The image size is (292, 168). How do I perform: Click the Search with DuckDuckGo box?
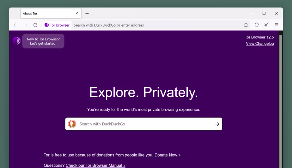point(143,124)
